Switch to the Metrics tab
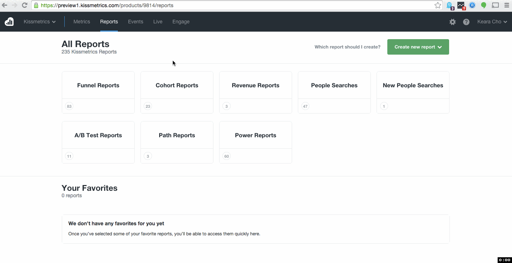Viewport: 512px width, 263px height. 82,22
